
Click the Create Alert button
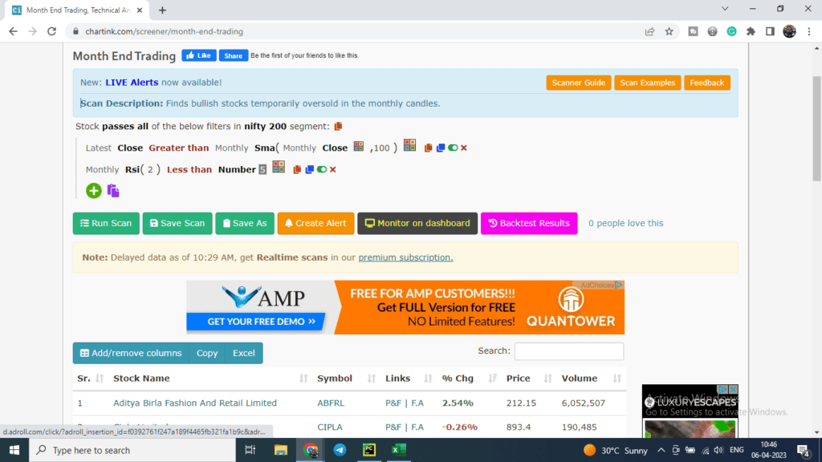[x=315, y=223]
